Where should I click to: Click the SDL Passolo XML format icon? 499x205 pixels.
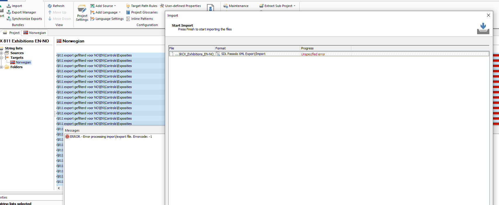218,54
